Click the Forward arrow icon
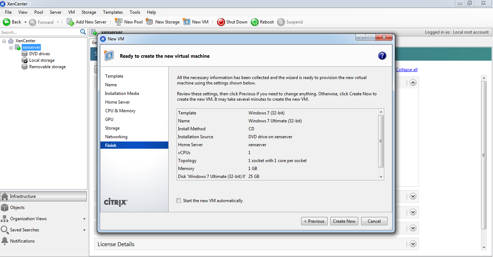Screen dimensions: 493x257 (x=33, y=22)
